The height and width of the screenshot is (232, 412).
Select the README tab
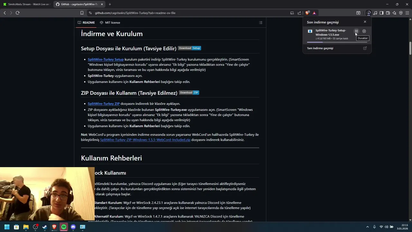pos(86,23)
